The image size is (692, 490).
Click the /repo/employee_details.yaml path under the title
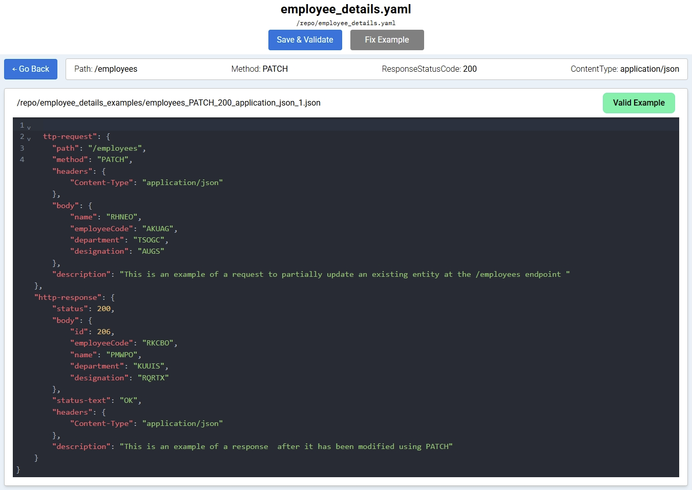(346, 23)
